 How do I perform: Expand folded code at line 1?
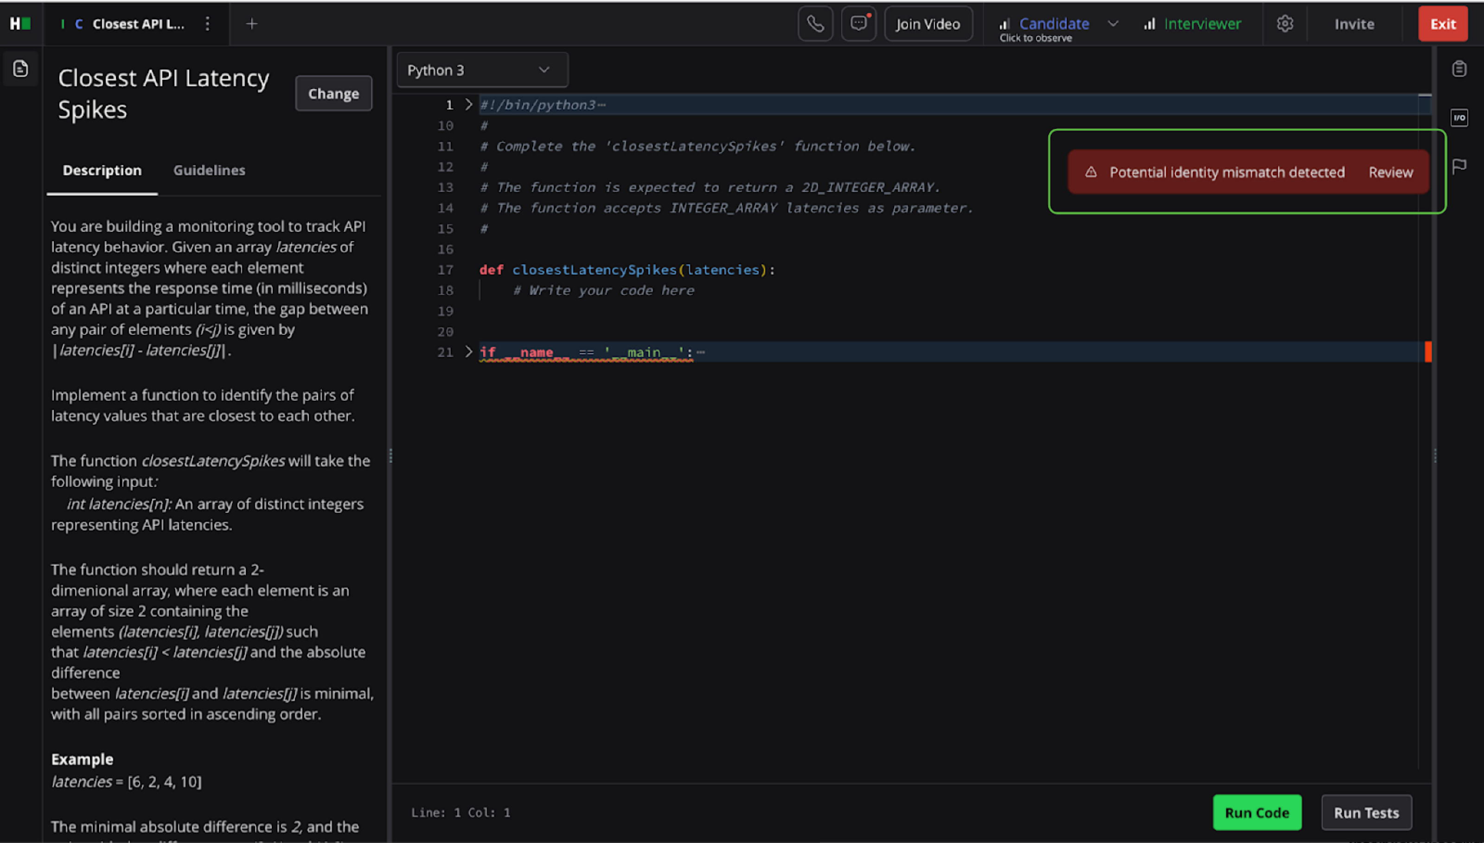click(468, 105)
